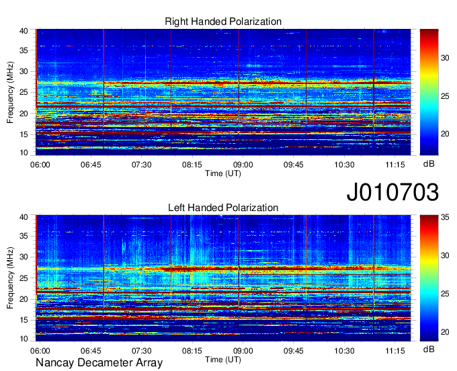457x371 pixels.
Task: Click "Frequency (MHz)" axis label of bottom plot
Action: [x=10, y=278]
